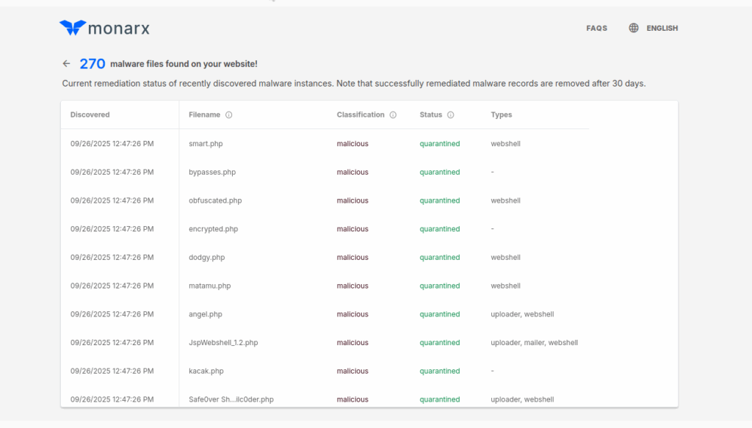The image size is (752, 428).
Task: Click the encrypted.php filename
Action: 213,229
